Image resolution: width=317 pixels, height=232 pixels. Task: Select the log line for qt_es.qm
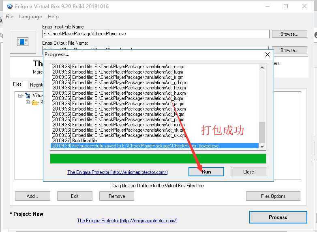(155, 67)
